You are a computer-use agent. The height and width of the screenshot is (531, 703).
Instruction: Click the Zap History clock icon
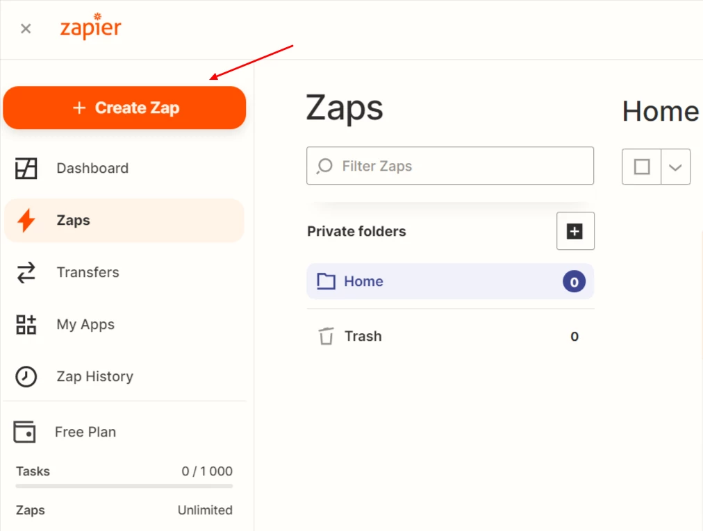(x=26, y=376)
